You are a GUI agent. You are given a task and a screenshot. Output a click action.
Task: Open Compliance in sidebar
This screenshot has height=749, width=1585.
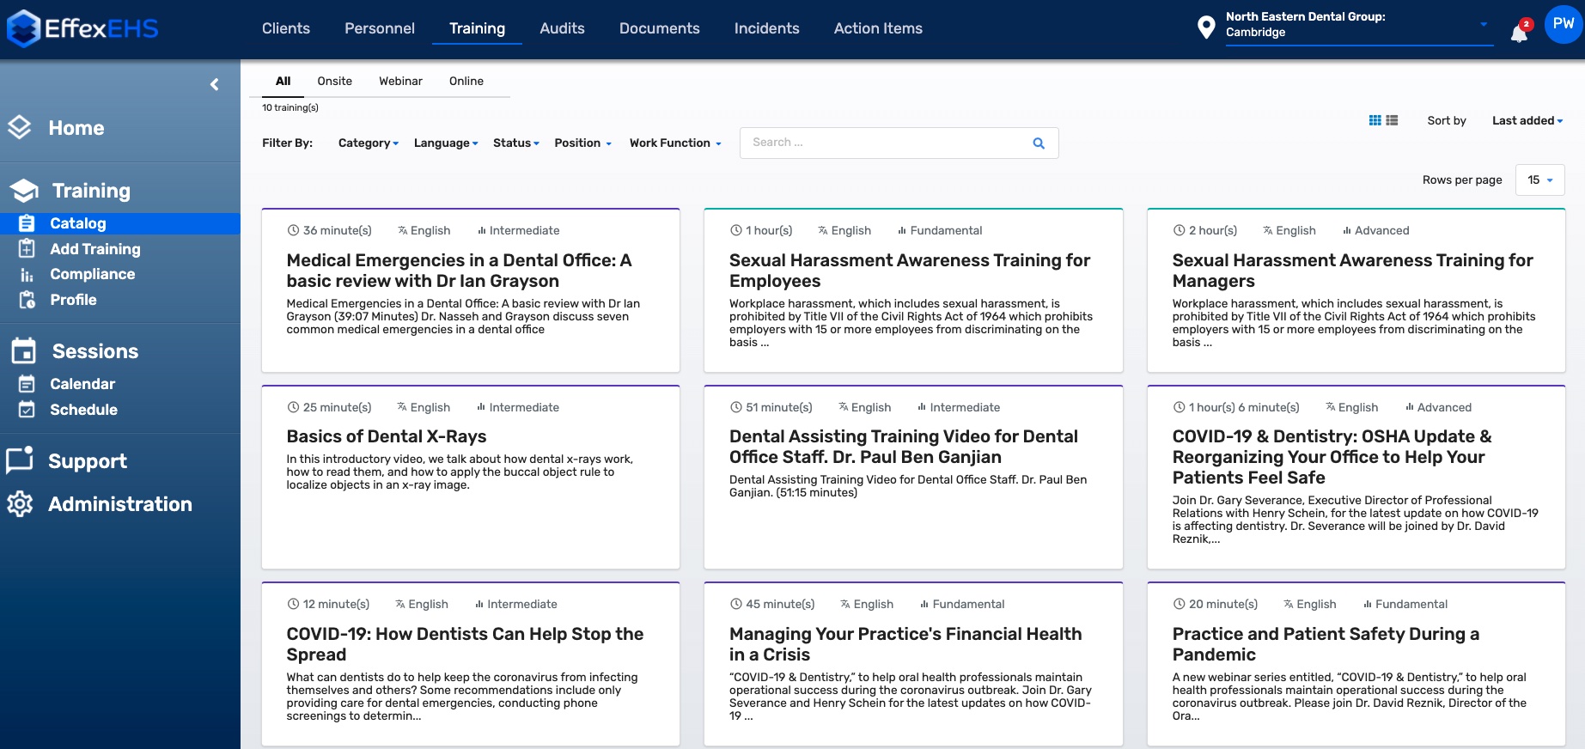[x=93, y=275]
